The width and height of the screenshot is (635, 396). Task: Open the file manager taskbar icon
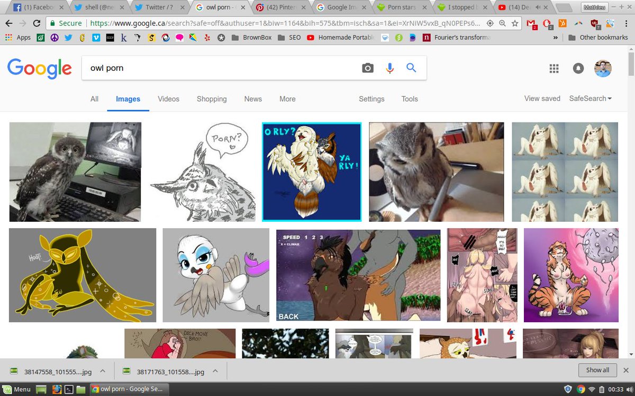tap(81, 389)
